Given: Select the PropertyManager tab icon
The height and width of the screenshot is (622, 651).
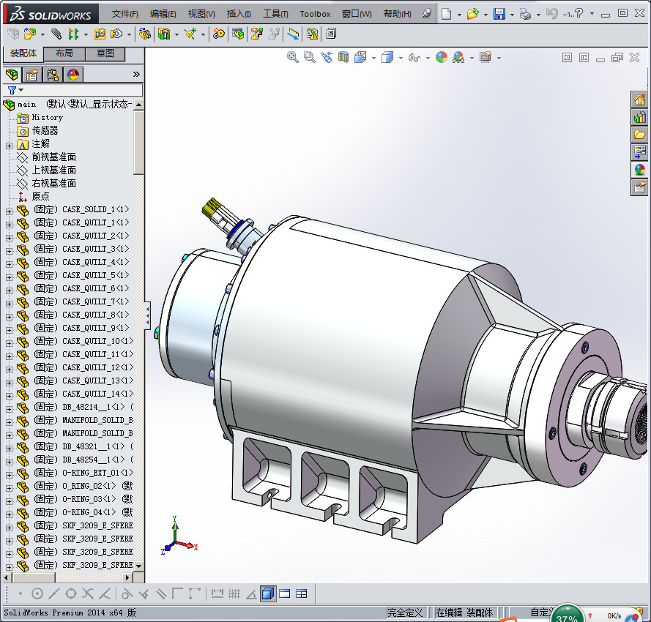Looking at the screenshot, I should coord(32,75).
